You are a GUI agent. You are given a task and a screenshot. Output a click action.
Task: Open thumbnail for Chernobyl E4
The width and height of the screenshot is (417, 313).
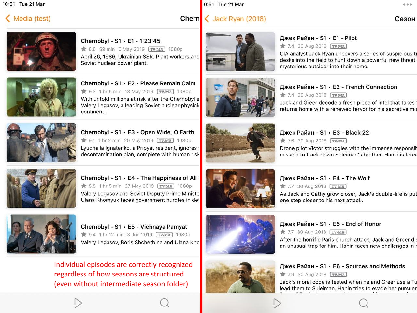pos(41,188)
